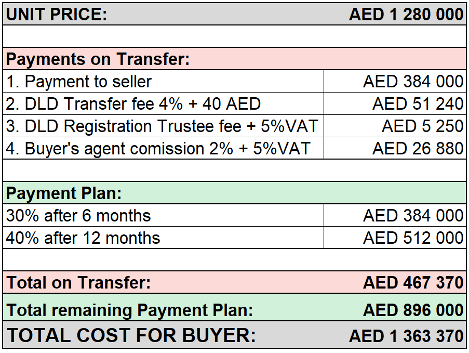The image size is (469, 353).
Task: Select the AED 51 240 transfer fee value
Action: point(418,103)
